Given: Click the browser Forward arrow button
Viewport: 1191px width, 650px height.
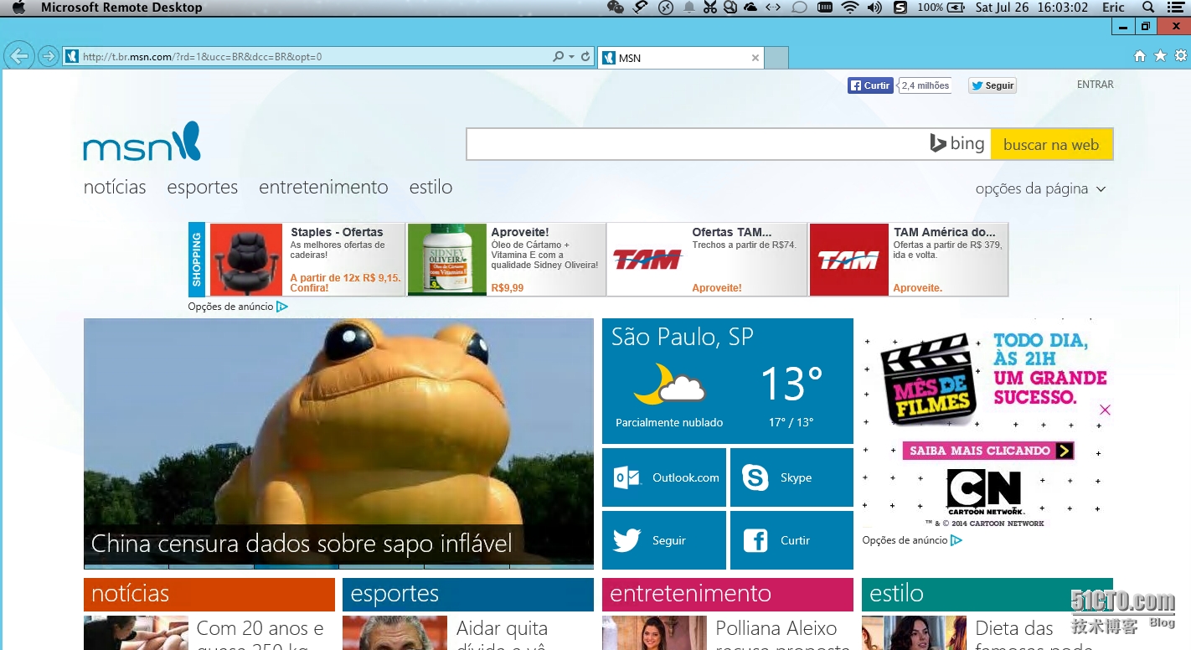Looking at the screenshot, I should coord(49,56).
